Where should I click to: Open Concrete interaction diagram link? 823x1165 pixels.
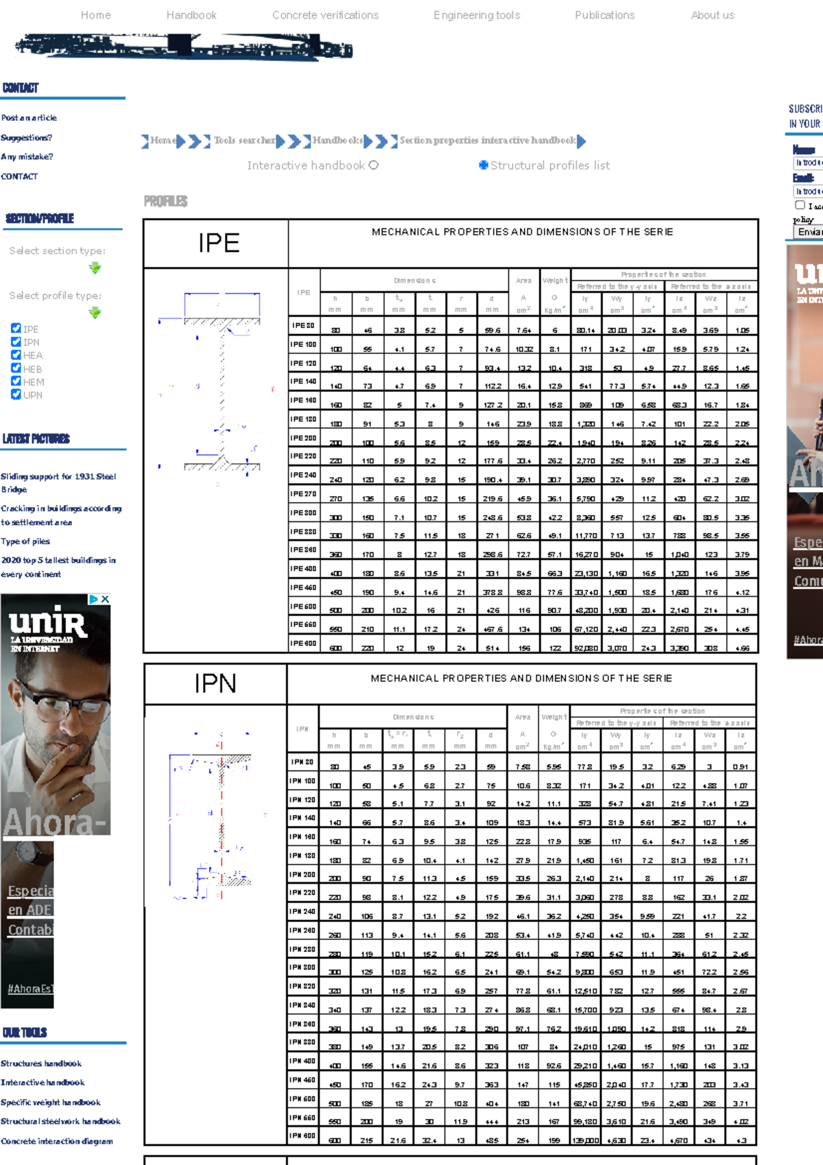coord(57,1142)
